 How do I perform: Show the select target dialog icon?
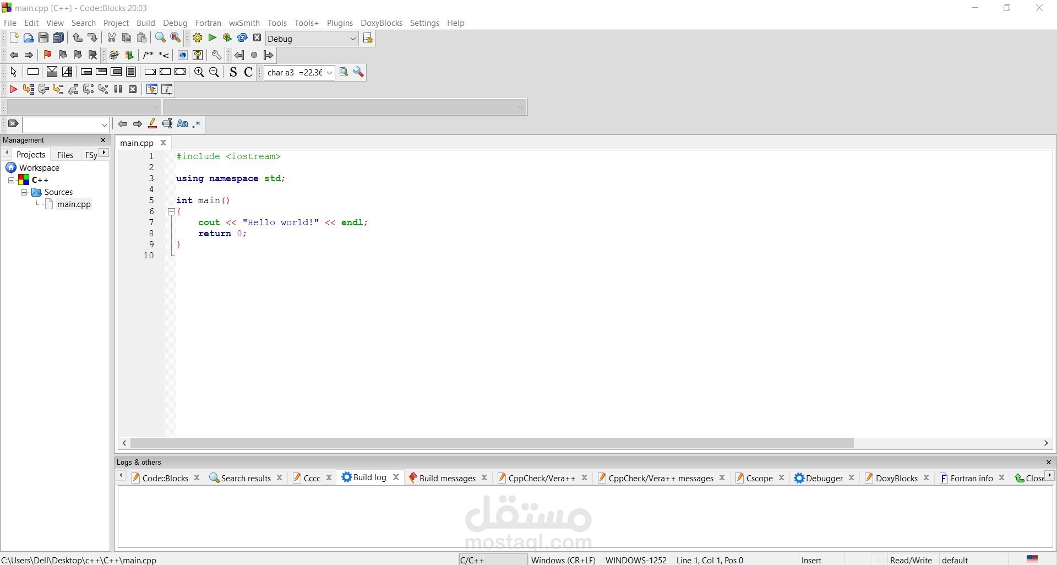368,38
